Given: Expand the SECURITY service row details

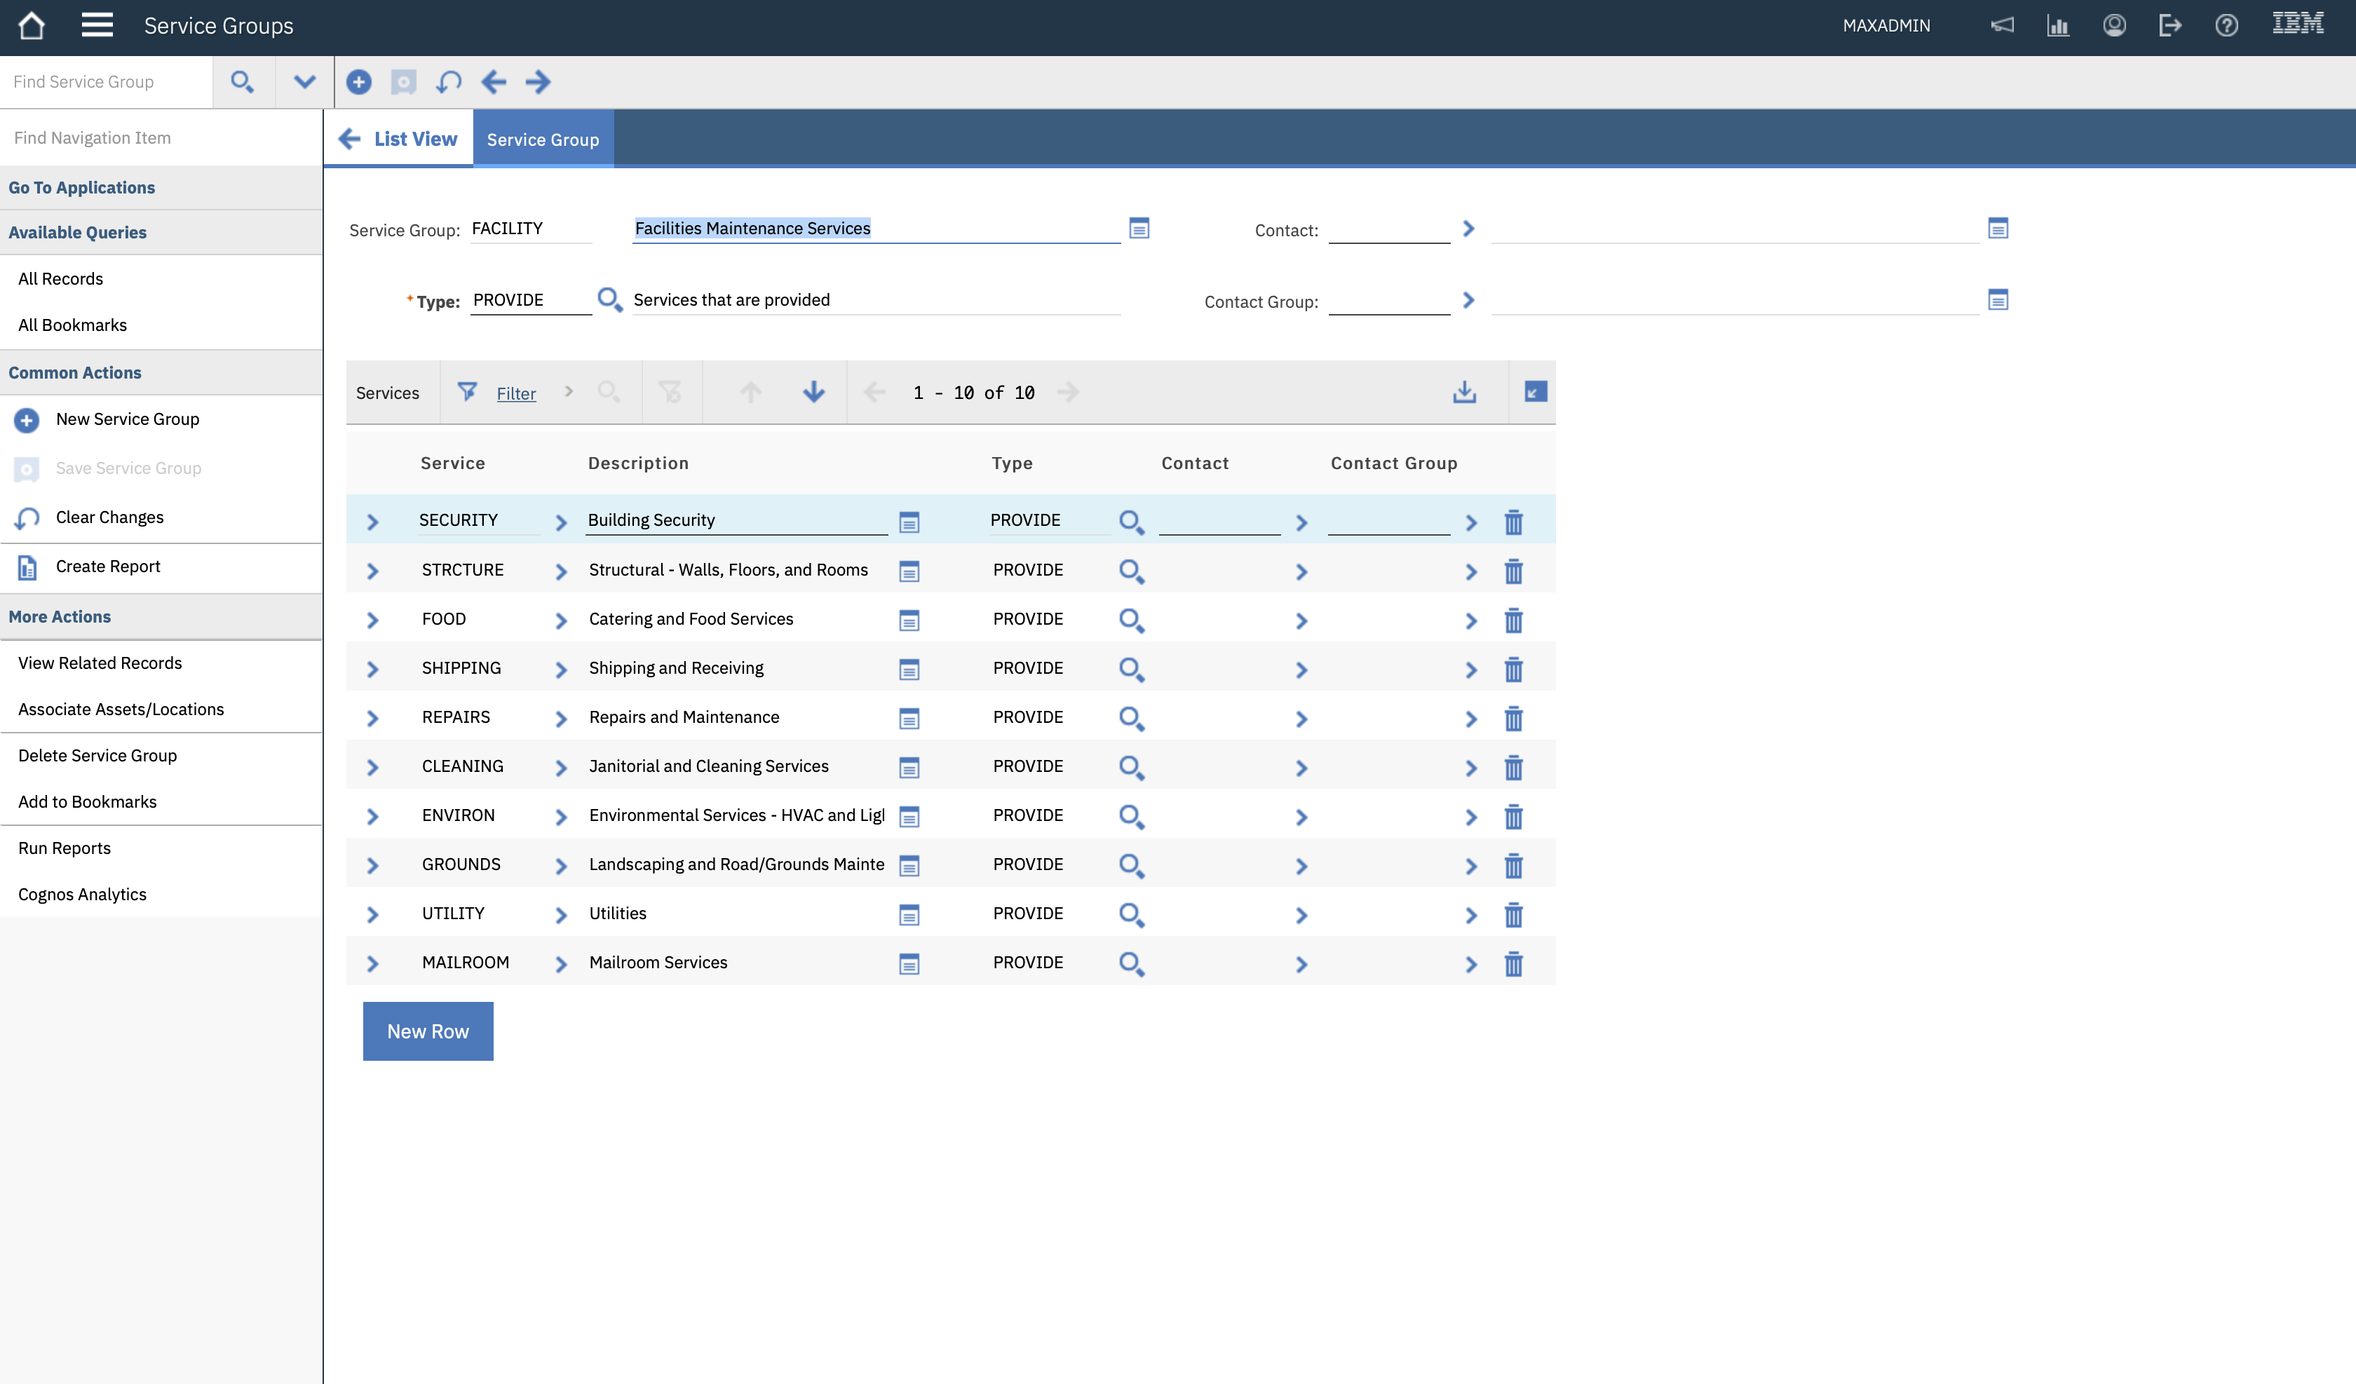Looking at the screenshot, I should click(x=372, y=521).
